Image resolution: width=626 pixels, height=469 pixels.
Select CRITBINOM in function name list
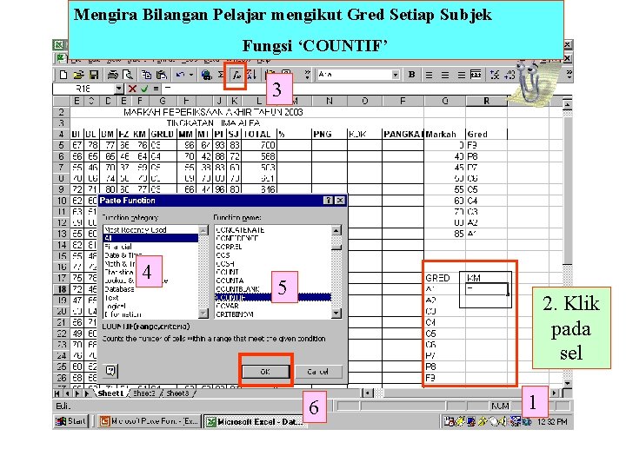tap(273, 314)
